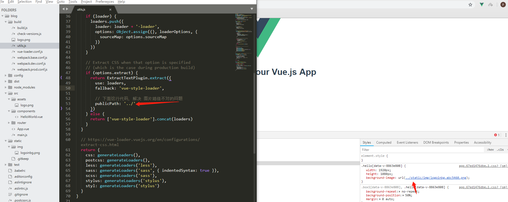Toggle the :hov element state panel

click(x=490, y=150)
